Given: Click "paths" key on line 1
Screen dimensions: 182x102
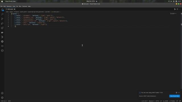Looking at the screenshot, I should tap(15, 14).
